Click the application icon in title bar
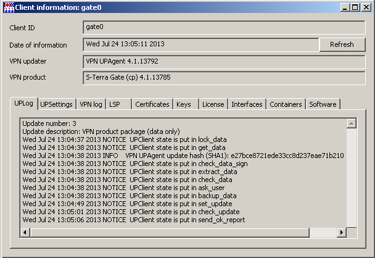This screenshot has height=258, width=375. click(x=9, y=7)
